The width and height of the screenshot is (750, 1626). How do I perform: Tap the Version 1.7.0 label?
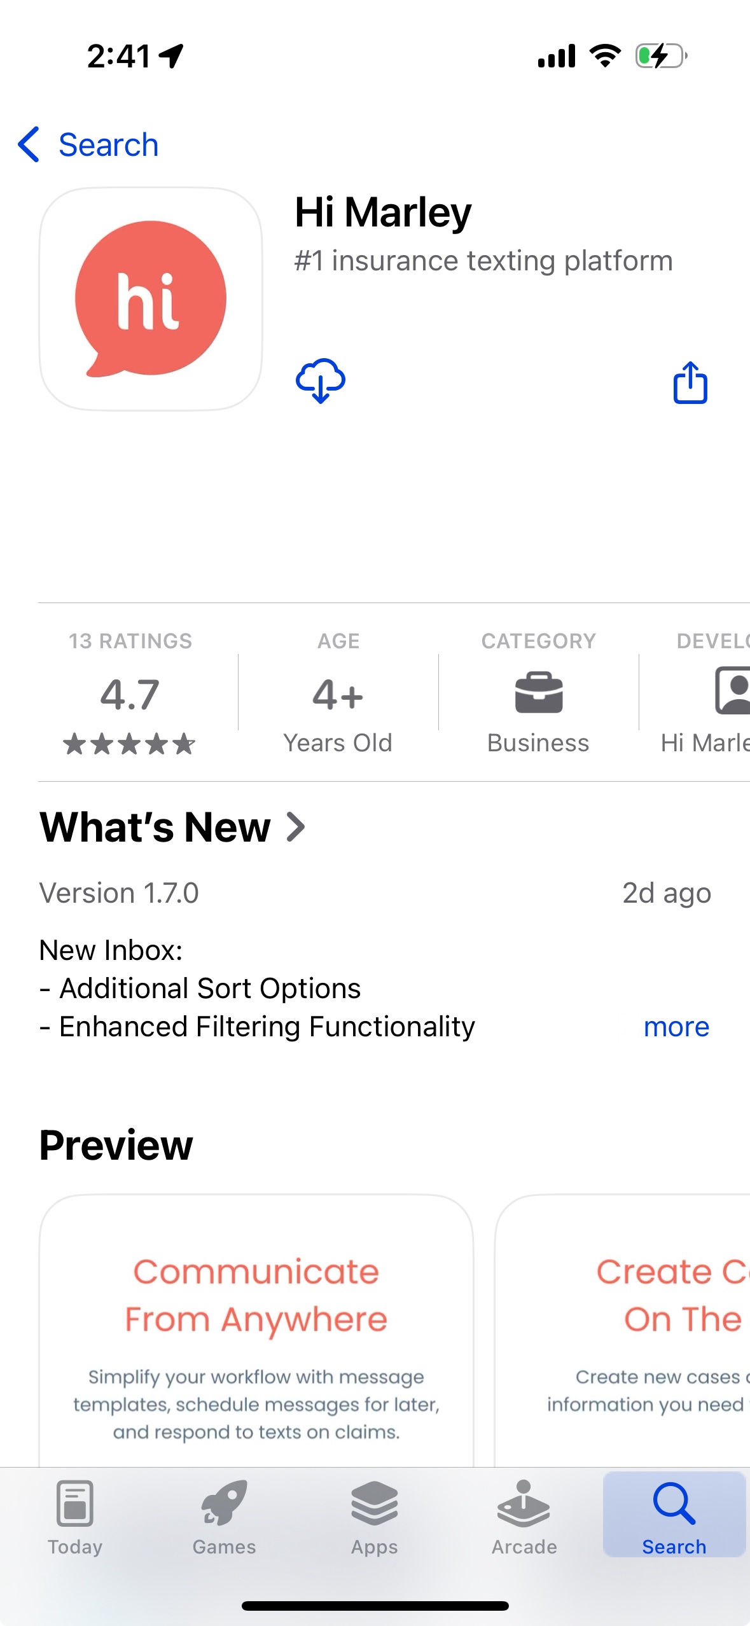(119, 893)
